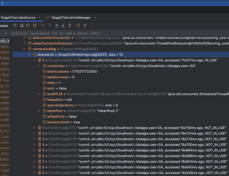Expand PoolEntry 5 conn5
229x176 pixels.
pyautogui.click(x=34, y=150)
